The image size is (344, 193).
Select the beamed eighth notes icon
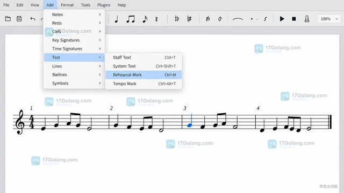[x=131, y=19]
